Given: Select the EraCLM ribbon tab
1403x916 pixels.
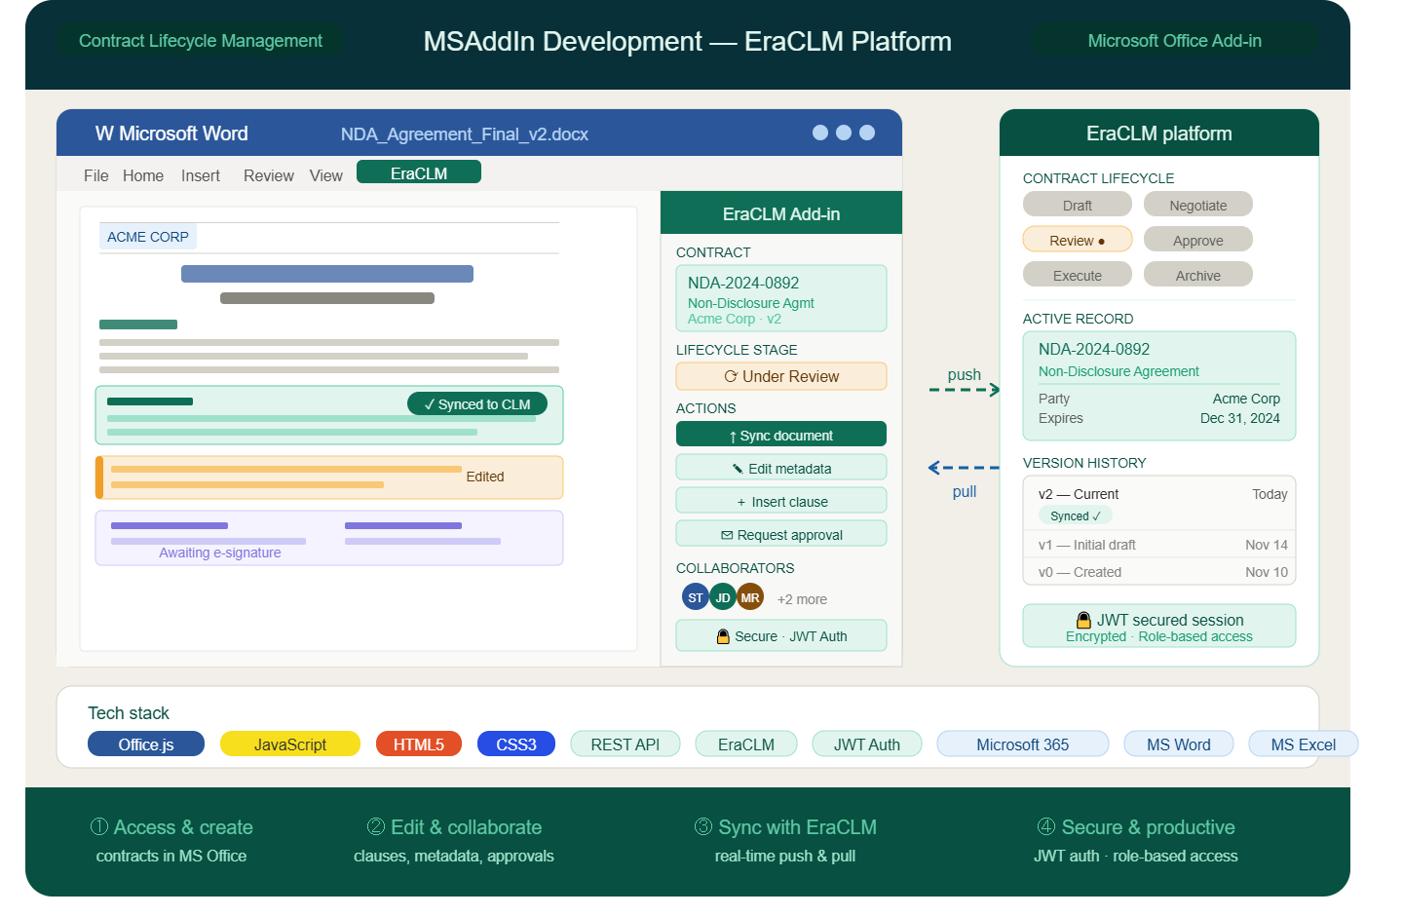Looking at the screenshot, I should click(x=419, y=172).
